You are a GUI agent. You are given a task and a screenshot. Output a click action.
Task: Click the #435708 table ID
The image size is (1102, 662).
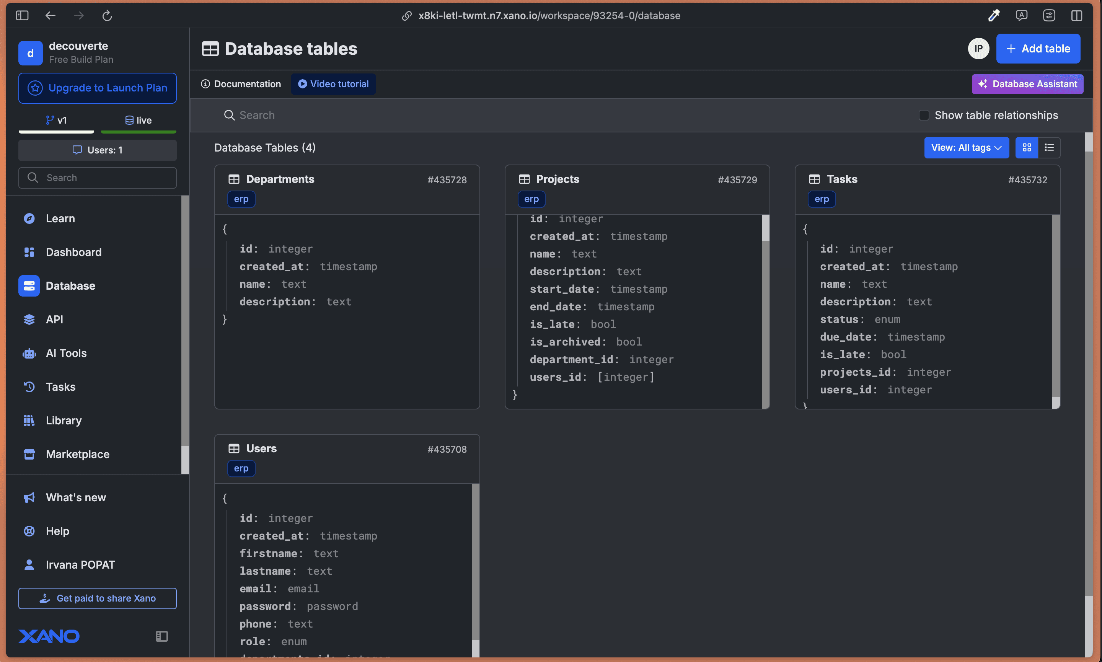click(x=447, y=450)
